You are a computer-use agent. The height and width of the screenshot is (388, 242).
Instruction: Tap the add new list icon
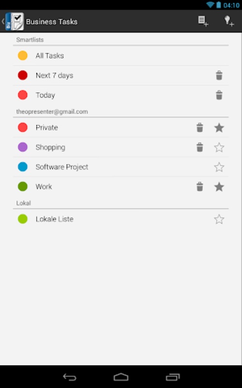click(203, 21)
